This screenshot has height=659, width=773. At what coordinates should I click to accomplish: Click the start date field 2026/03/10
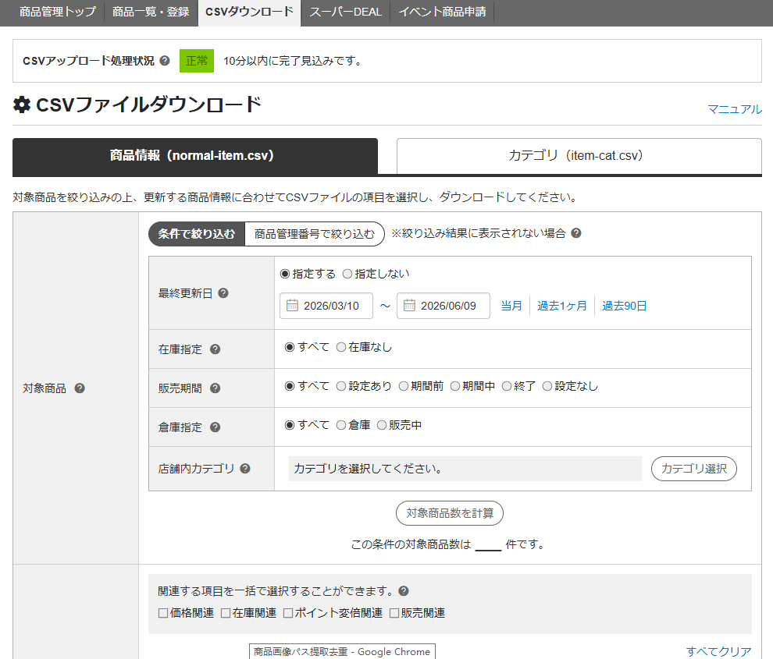[x=326, y=306]
